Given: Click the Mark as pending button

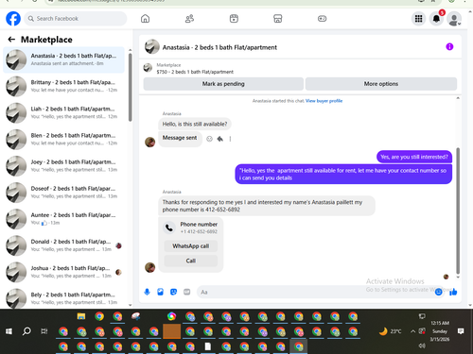Looking at the screenshot, I should 223,84.
